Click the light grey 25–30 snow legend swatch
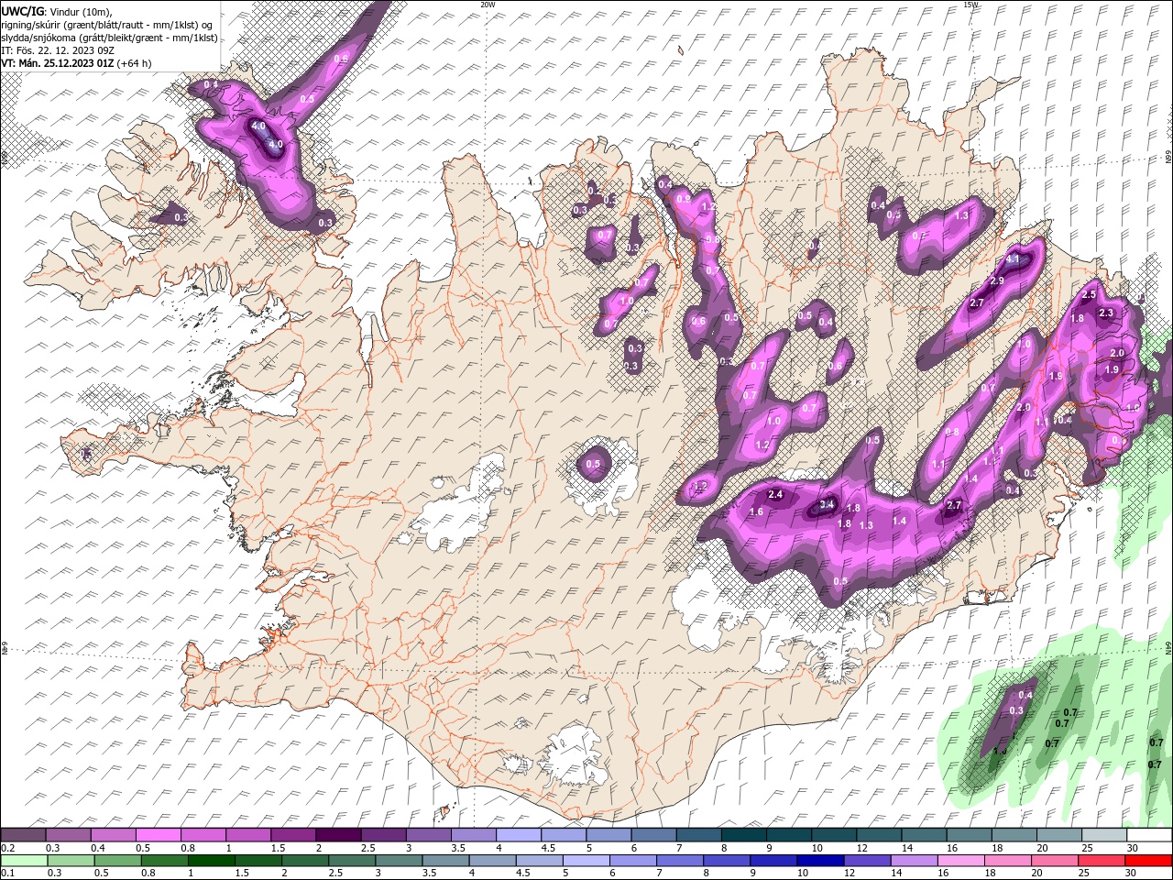The image size is (1173, 880). pos(1104,835)
